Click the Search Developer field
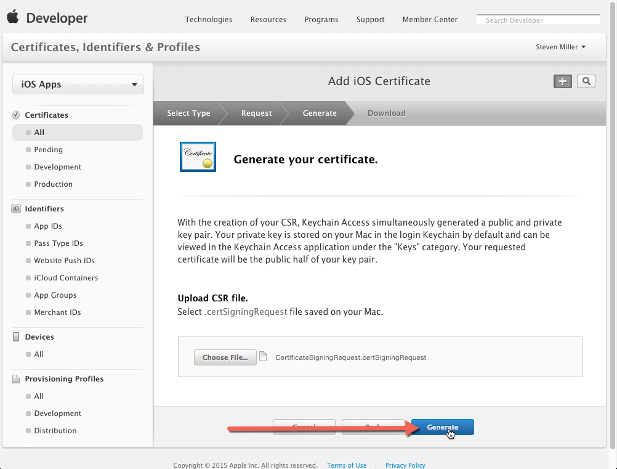617x469 pixels. pyautogui.click(x=538, y=20)
